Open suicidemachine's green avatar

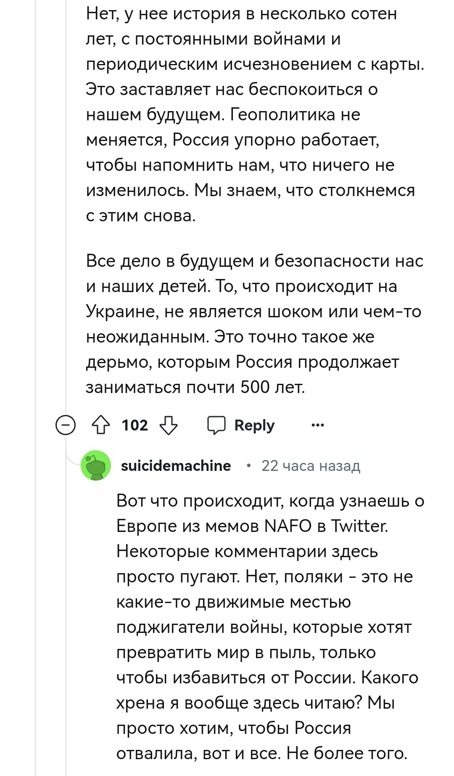tap(96, 466)
